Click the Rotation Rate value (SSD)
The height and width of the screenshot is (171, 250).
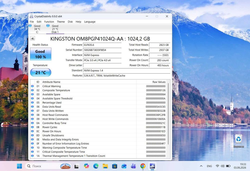click(159, 55)
